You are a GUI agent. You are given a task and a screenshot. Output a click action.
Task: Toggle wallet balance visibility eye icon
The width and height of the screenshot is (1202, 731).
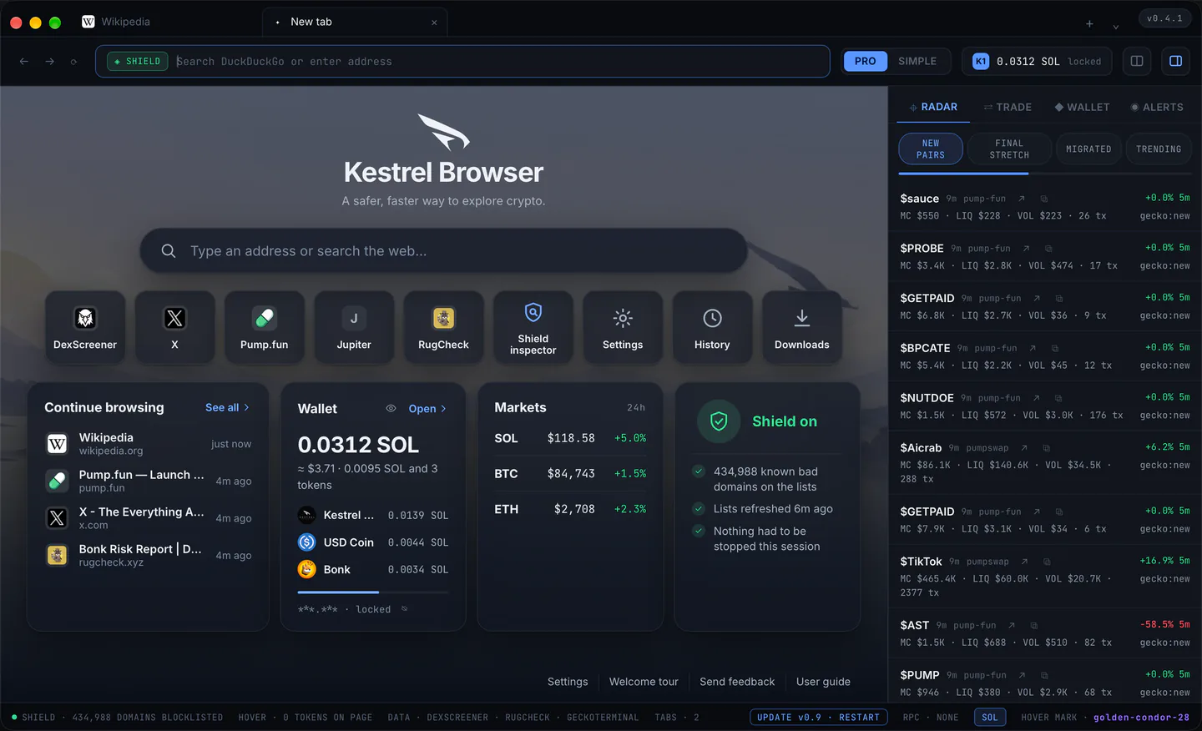(391, 408)
